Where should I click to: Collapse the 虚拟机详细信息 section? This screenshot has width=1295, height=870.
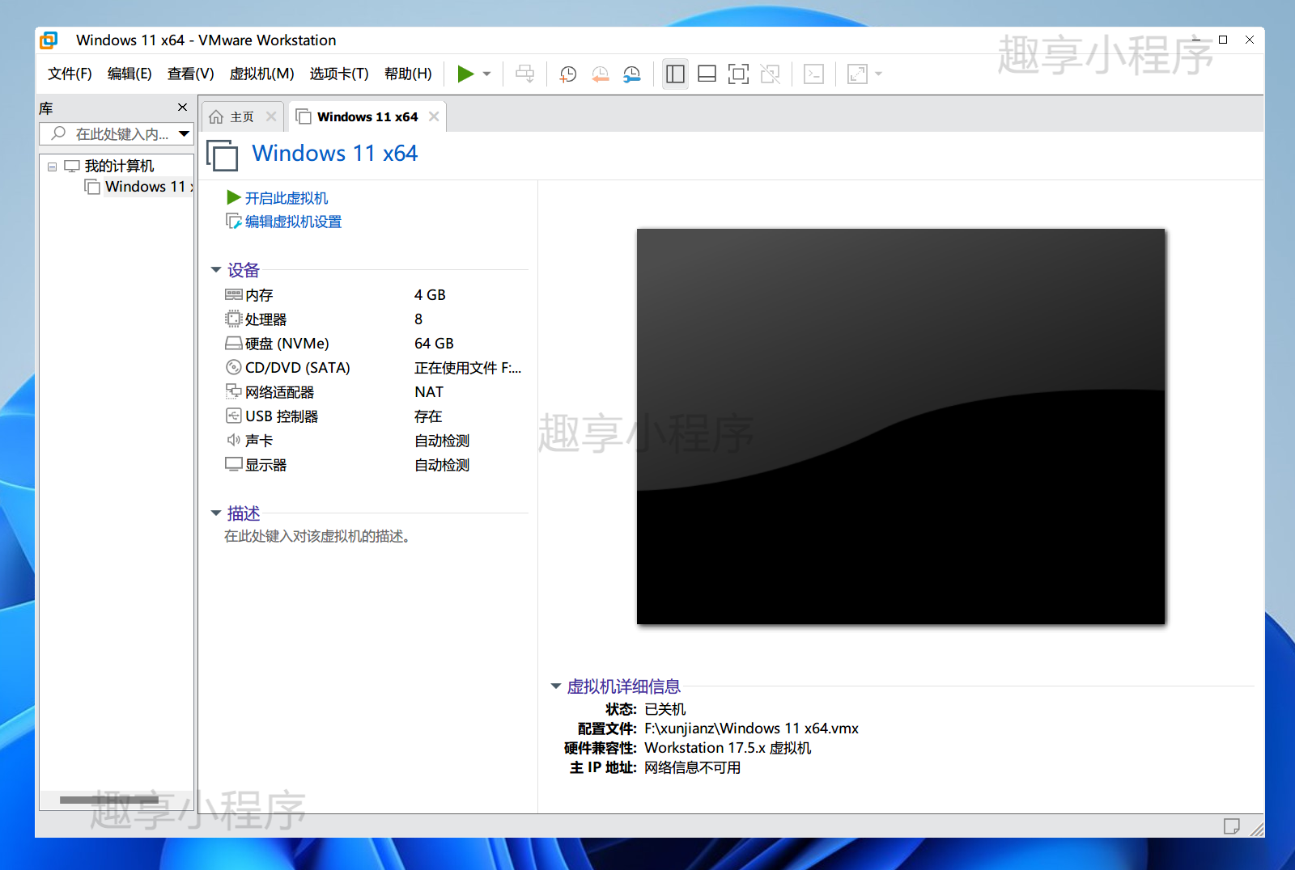pos(556,686)
